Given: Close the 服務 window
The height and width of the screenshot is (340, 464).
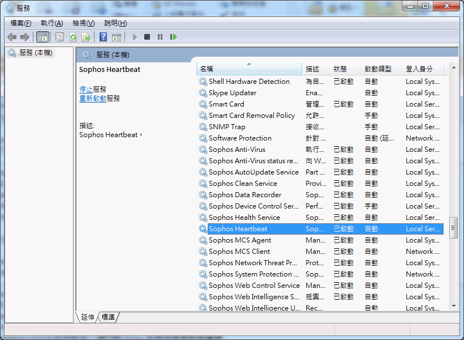Looking at the screenshot, I should [446, 6].
